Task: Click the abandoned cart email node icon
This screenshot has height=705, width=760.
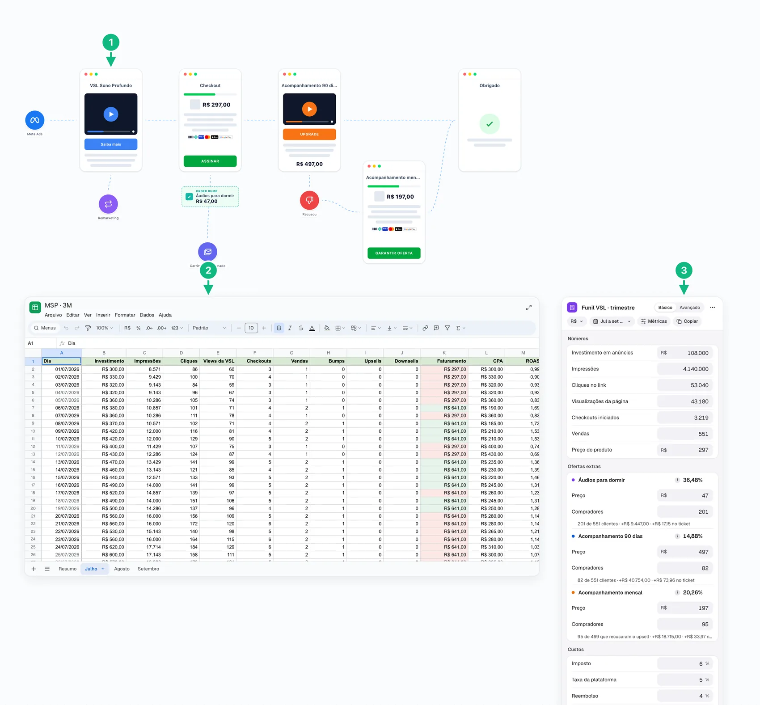Action: point(208,252)
